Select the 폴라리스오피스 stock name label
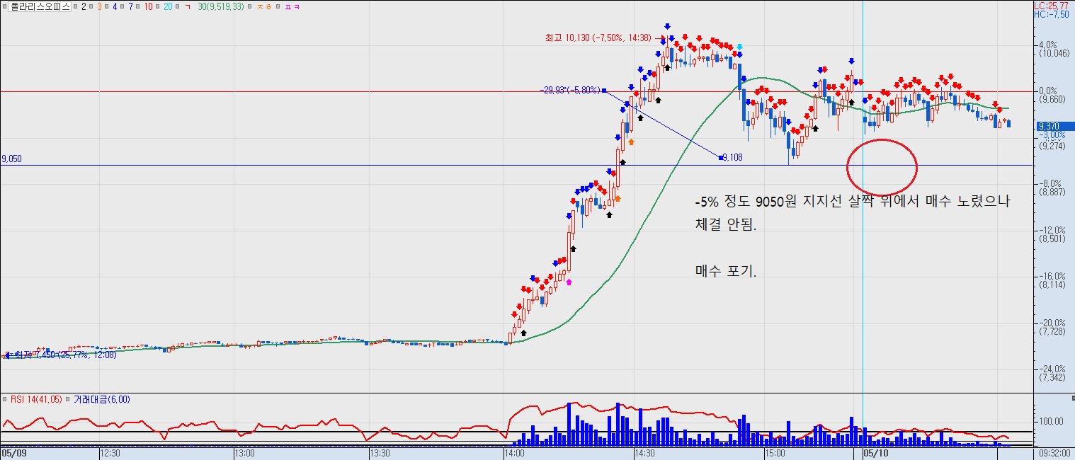The image size is (1075, 460). point(40,6)
